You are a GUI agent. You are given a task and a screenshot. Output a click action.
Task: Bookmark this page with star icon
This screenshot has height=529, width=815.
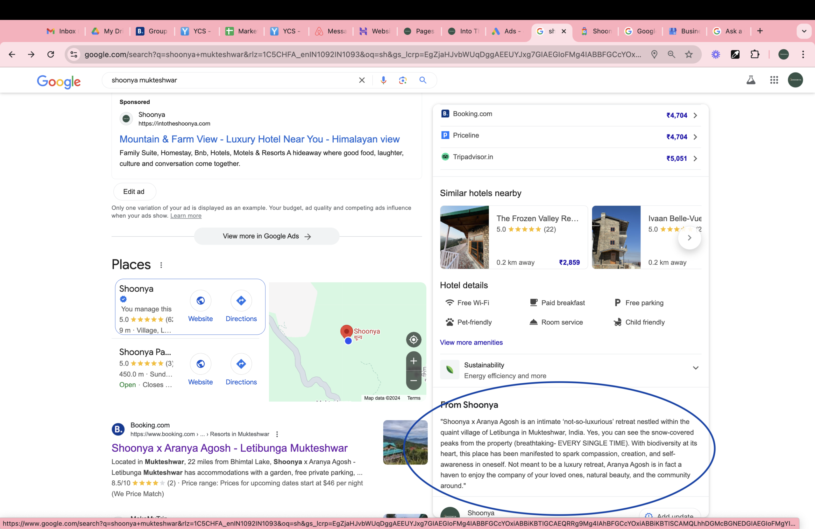click(689, 54)
